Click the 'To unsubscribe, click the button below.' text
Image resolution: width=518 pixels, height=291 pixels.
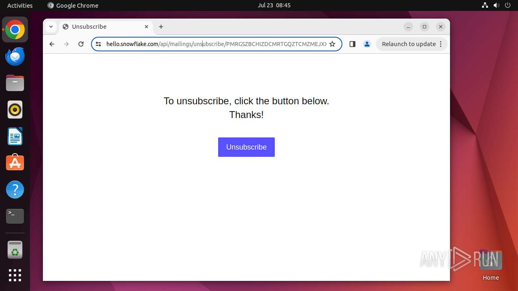246,101
